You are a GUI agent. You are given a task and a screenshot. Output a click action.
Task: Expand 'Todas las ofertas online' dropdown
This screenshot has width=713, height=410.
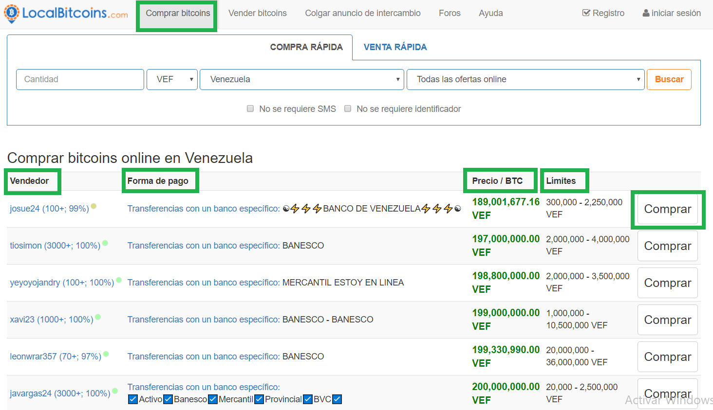pyautogui.click(x=525, y=79)
